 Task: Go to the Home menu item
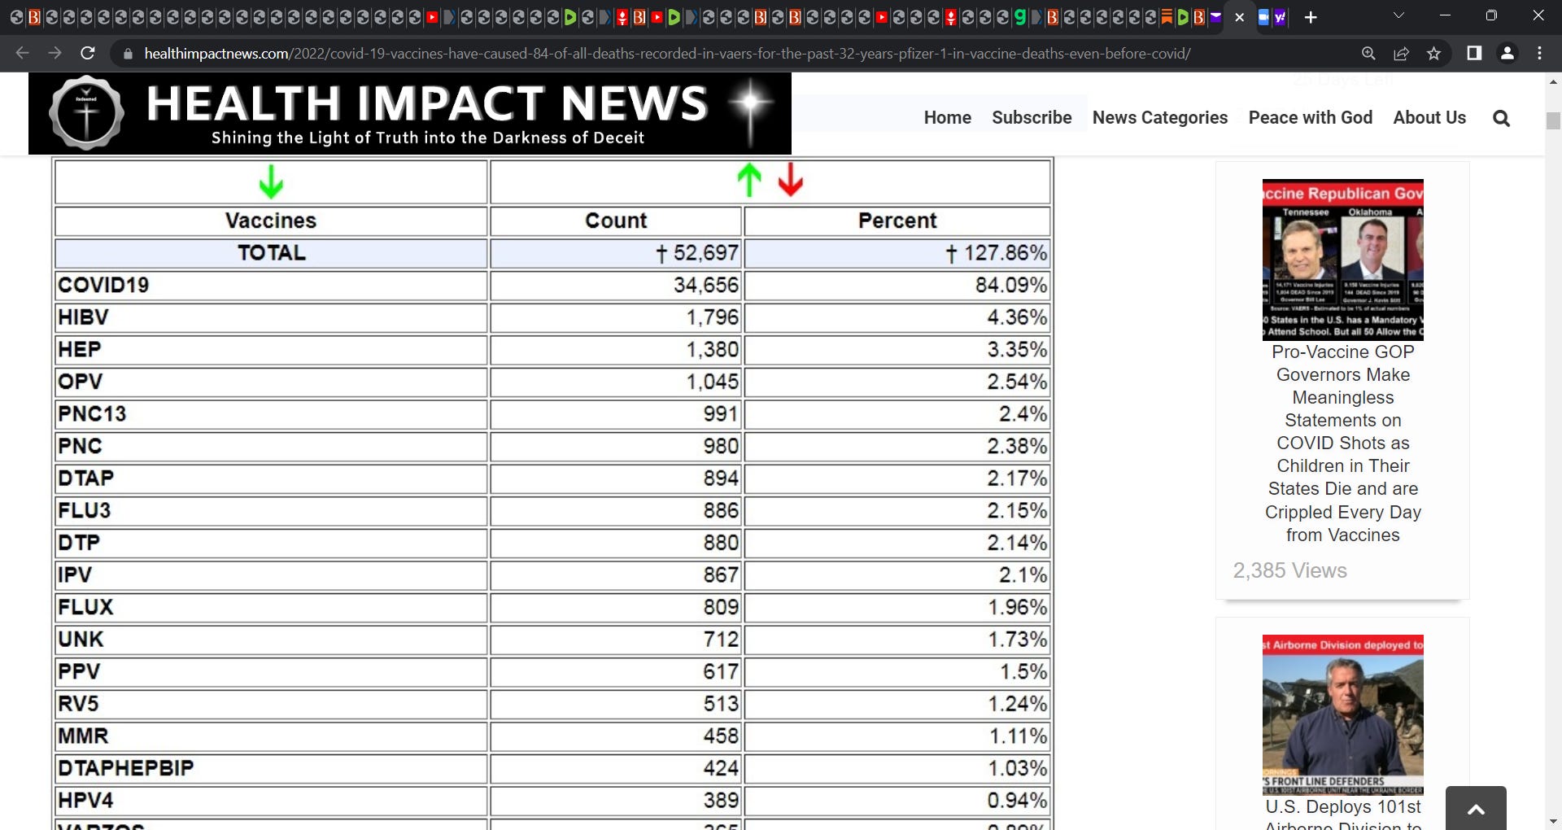[x=948, y=117]
